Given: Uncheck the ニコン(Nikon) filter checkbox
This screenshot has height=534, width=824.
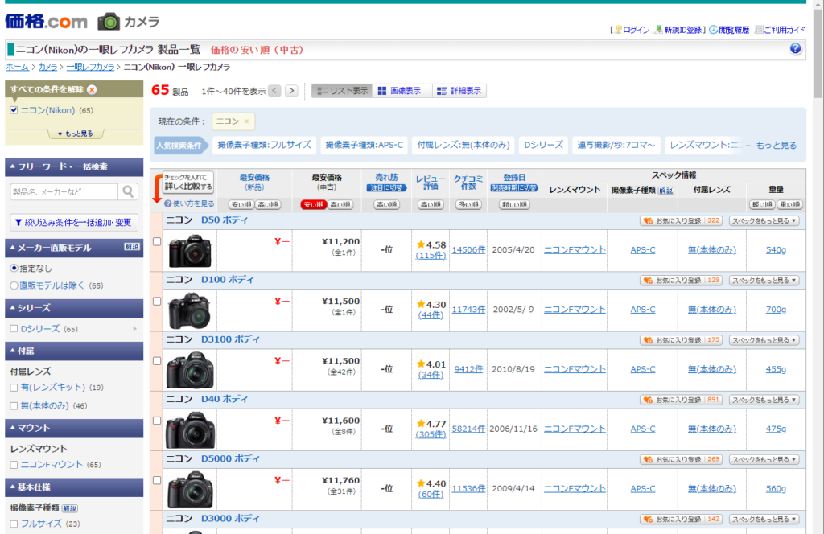Looking at the screenshot, I should 14,110.
